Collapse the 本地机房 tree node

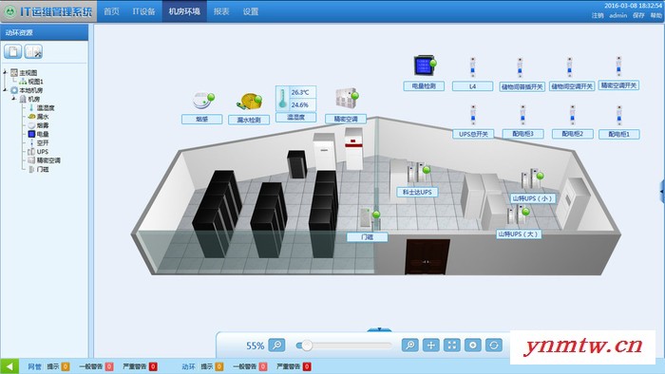click(x=5, y=90)
